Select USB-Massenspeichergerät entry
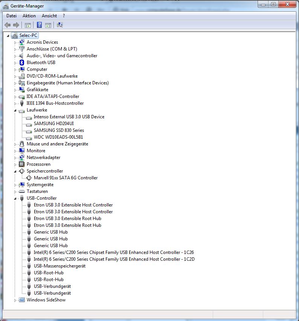Viewport: 299px width, 321px height. pyautogui.click(x=60, y=266)
